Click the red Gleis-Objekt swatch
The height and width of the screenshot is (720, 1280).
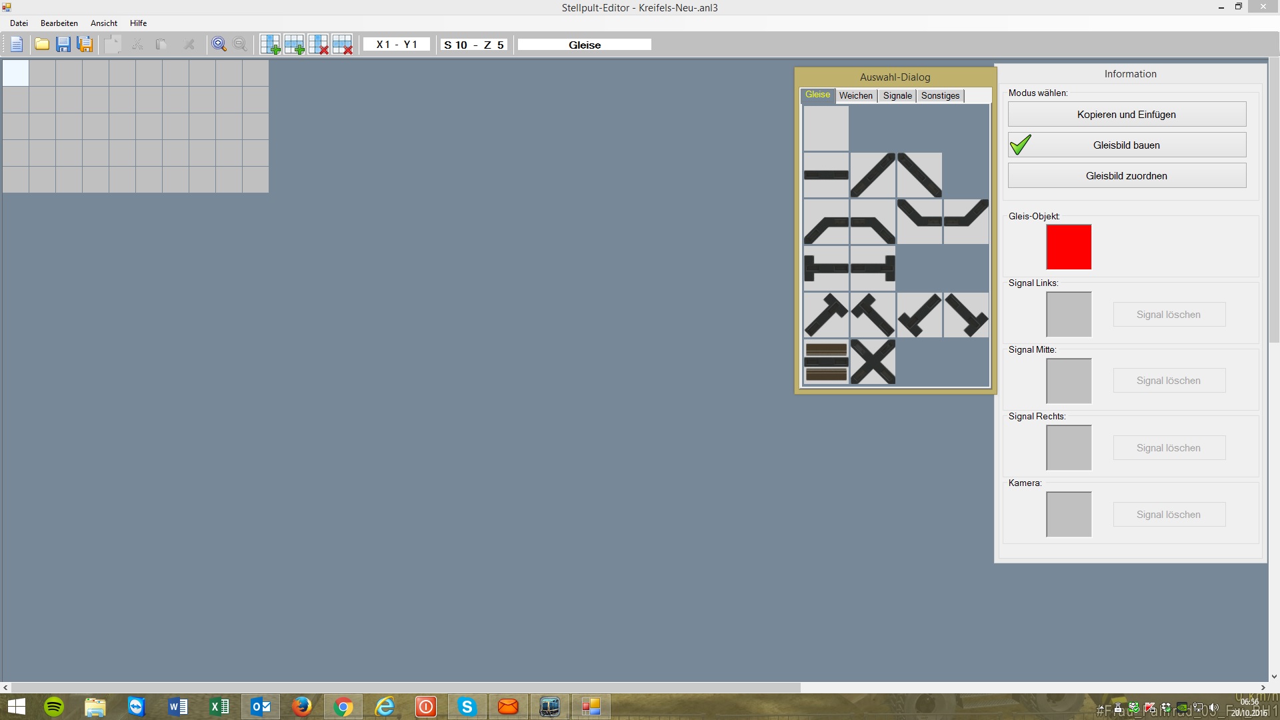1069,247
